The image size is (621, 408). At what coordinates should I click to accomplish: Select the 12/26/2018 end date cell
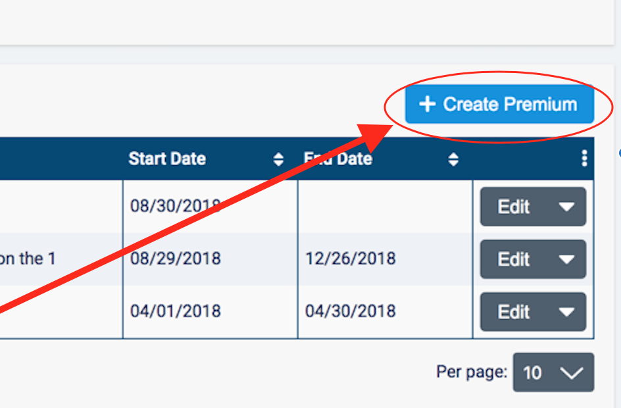pos(350,259)
